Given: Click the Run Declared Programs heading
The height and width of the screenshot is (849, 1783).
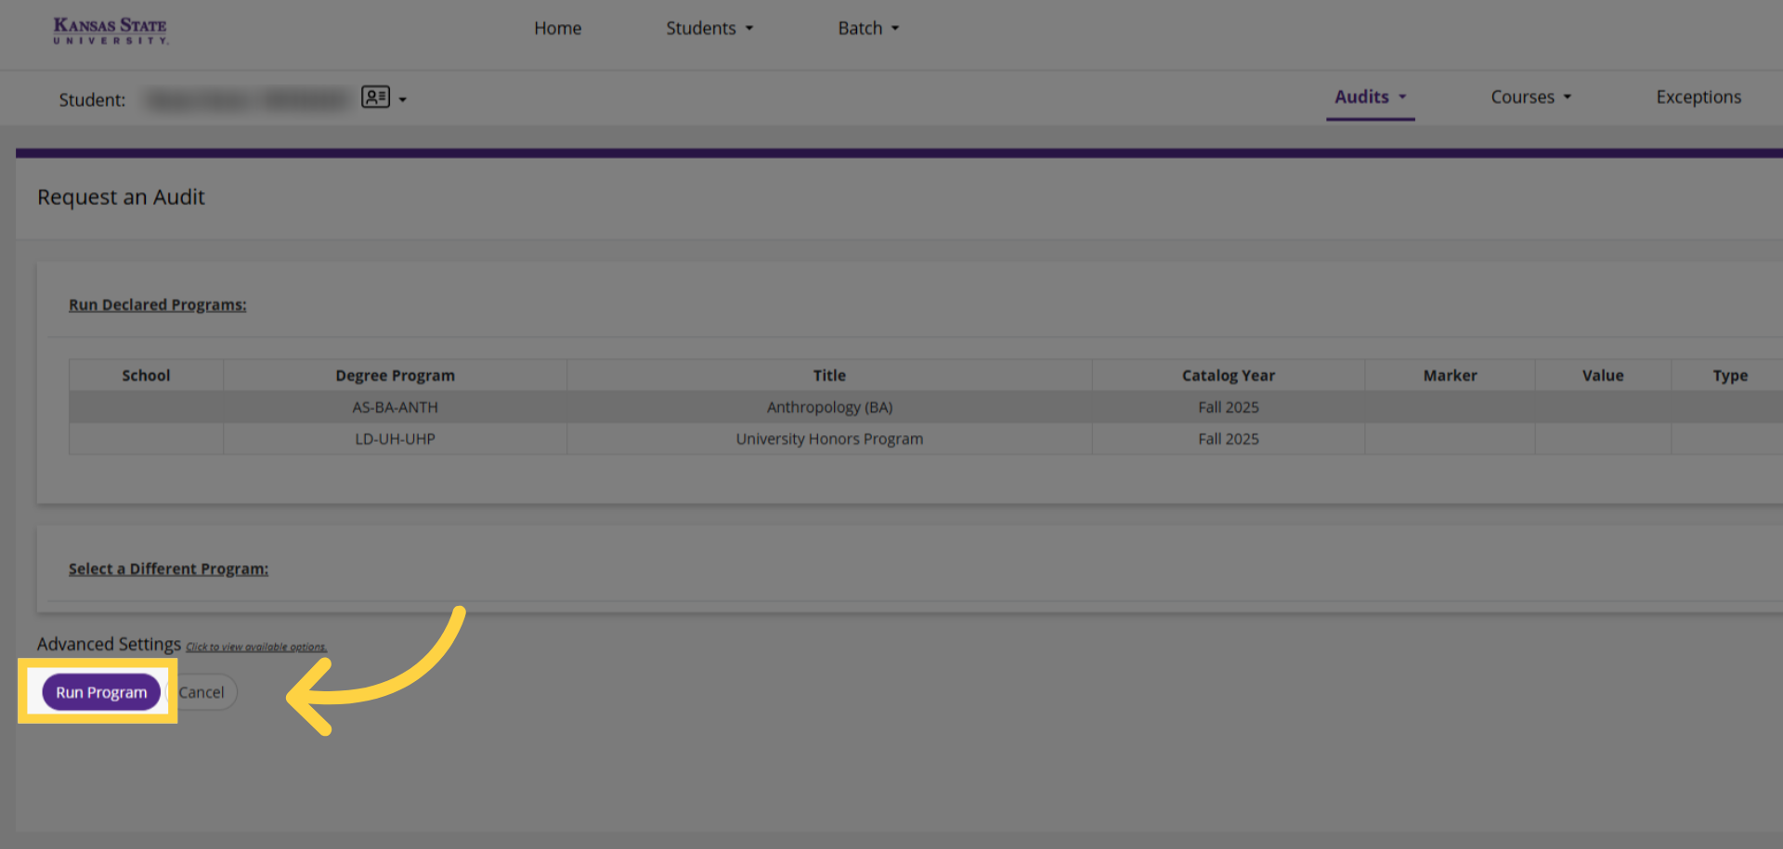Looking at the screenshot, I should tap(158, 304).
